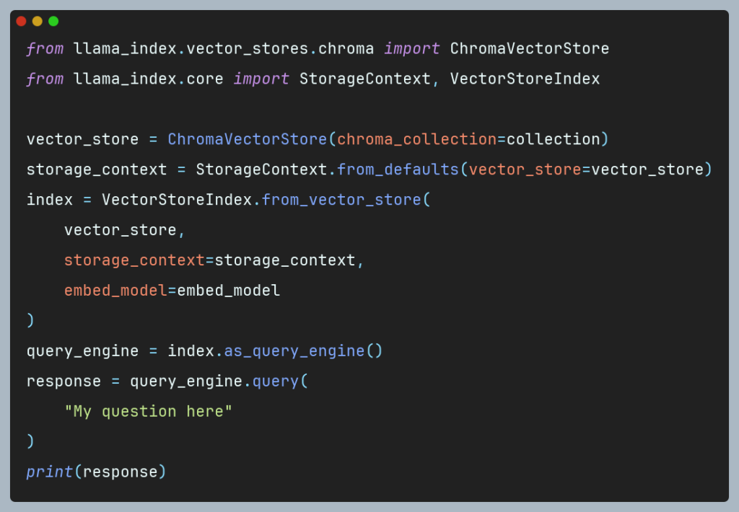Screen dimensions: 739x512
Task: Click the red close dot
Action: tap(21, 21)
